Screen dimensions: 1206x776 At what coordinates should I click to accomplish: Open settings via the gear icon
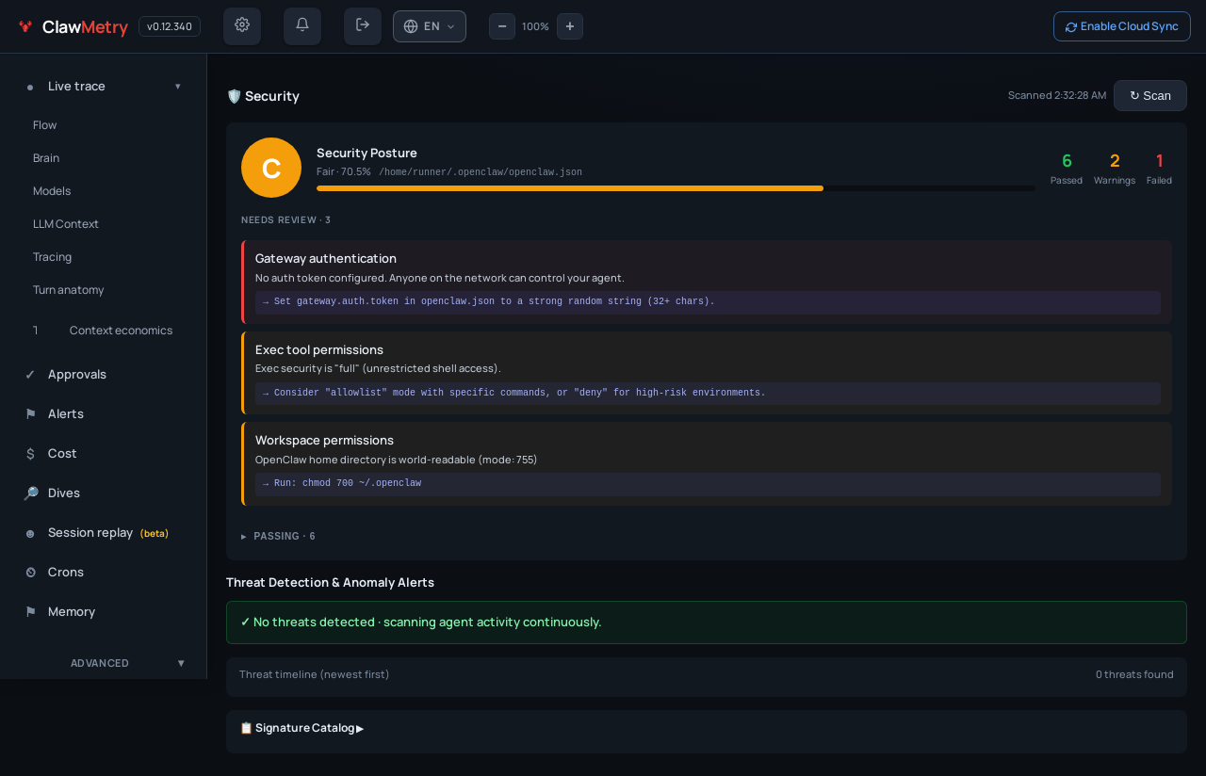pos(242,26)
